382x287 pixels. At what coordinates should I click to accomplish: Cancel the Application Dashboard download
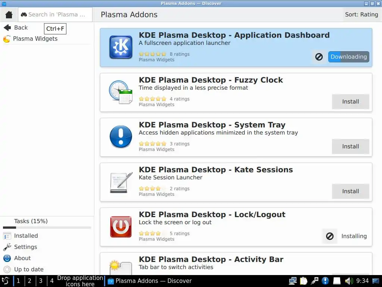pos(319,57)
